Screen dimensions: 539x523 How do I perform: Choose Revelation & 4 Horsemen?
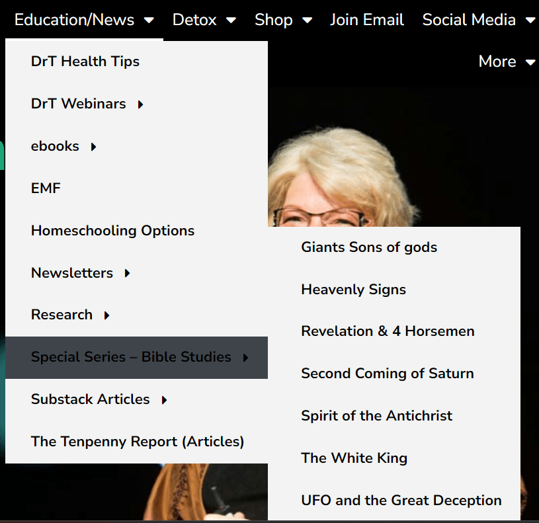[x=388, y=331]
